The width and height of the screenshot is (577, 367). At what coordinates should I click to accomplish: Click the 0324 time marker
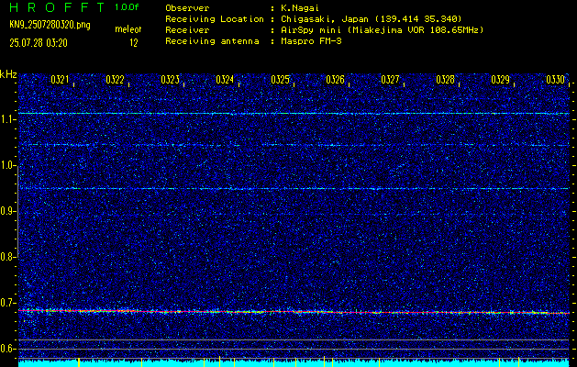coord(225,80)
